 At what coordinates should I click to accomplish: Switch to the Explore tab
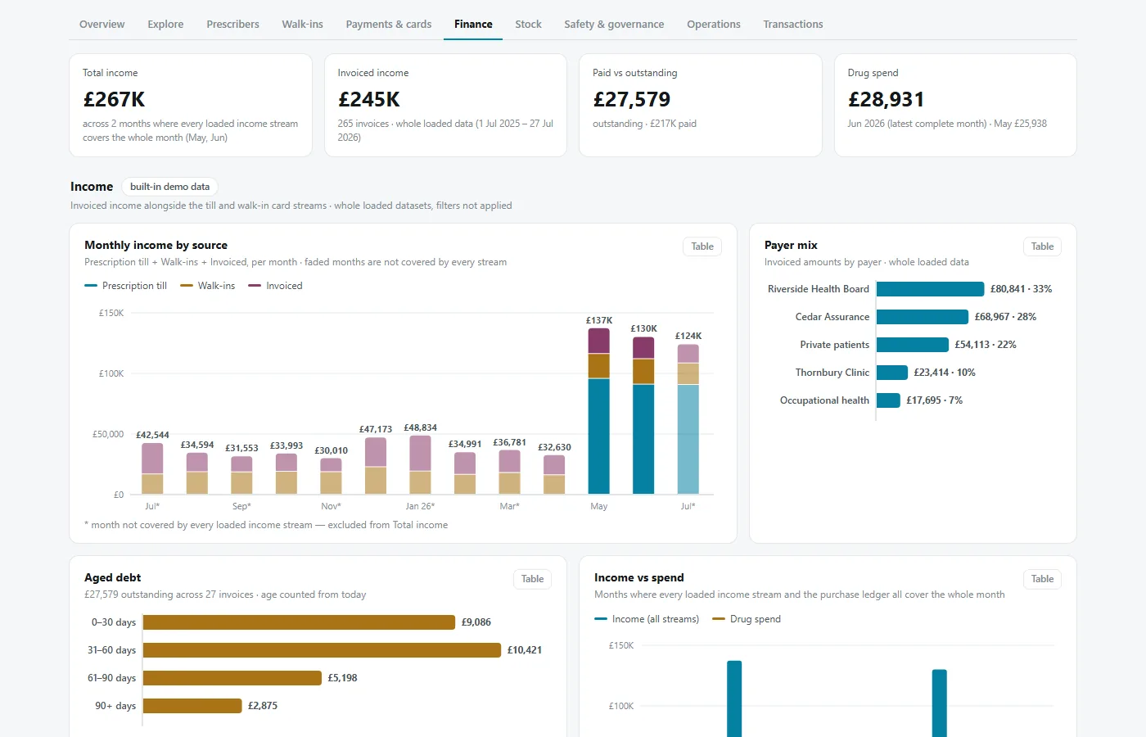point(165,24)
